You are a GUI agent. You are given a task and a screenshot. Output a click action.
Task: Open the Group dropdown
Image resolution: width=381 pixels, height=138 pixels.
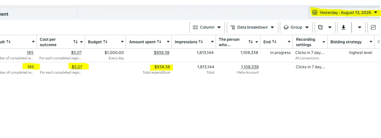[296, 28]
